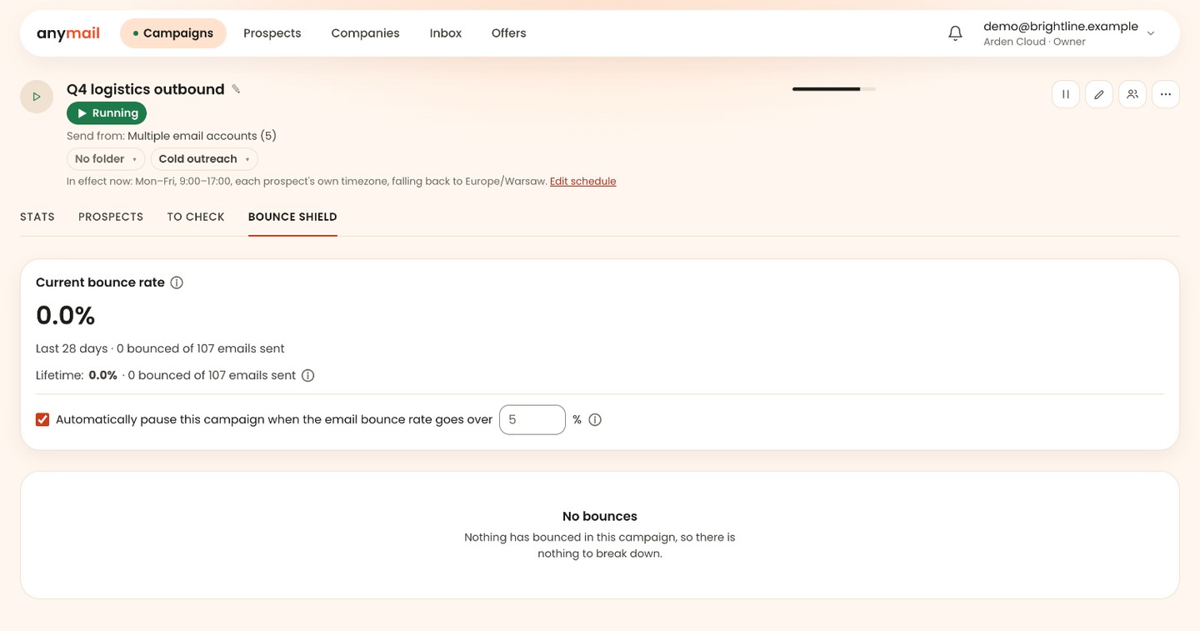Screen dimensions: 1200x631
Task: Show info icon next to Lifetime stats
Action: [307, 376]
